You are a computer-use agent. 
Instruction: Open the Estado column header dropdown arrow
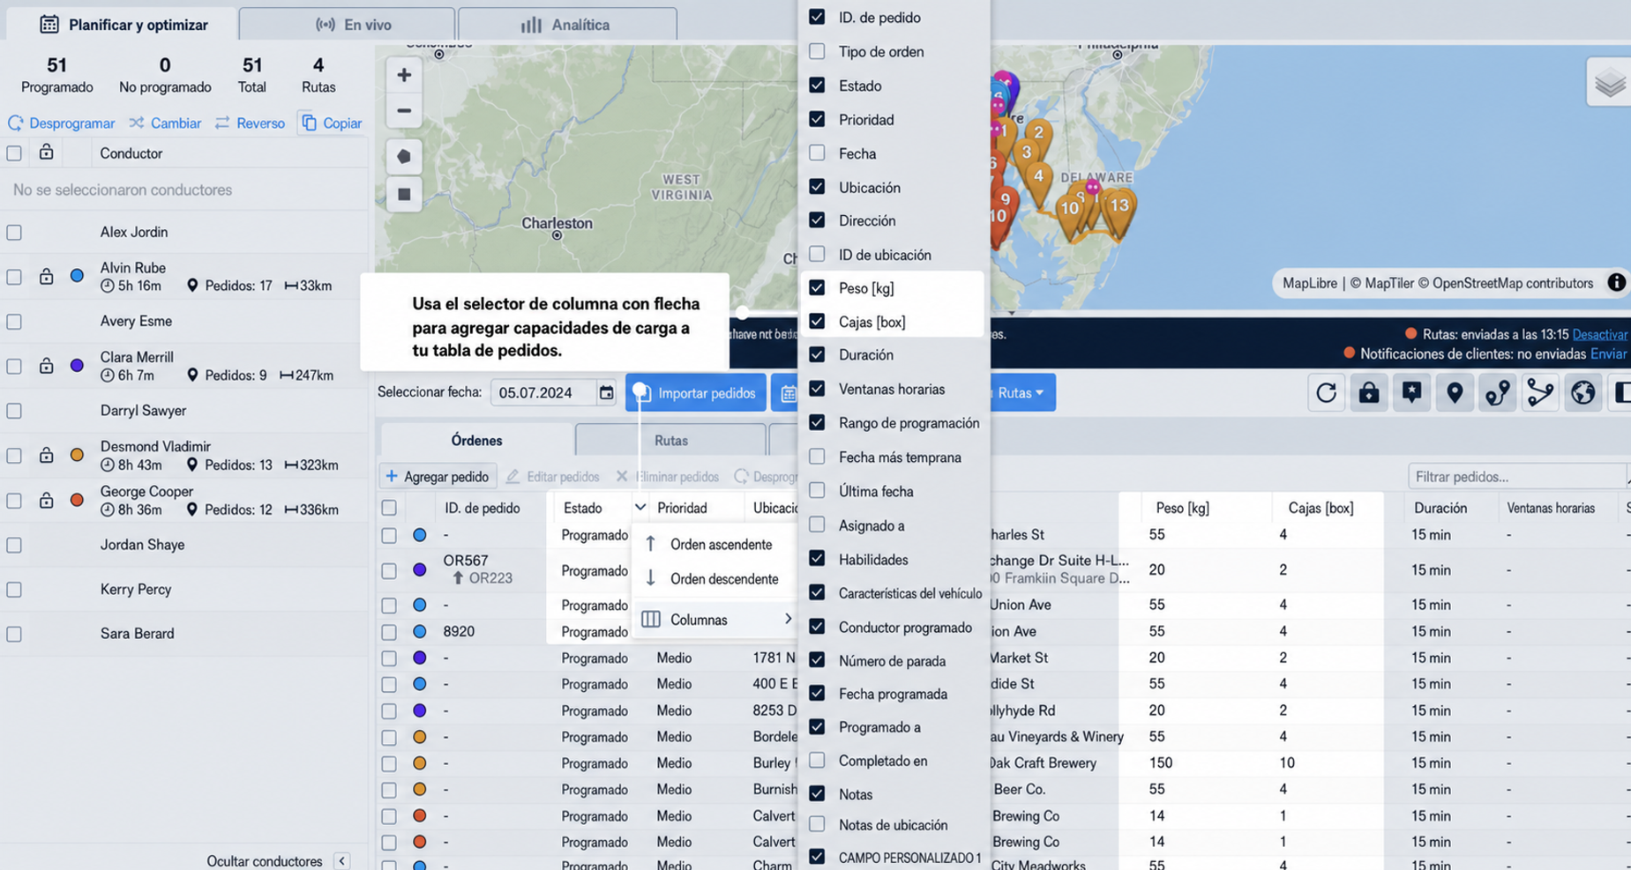(x=640, y=508)
